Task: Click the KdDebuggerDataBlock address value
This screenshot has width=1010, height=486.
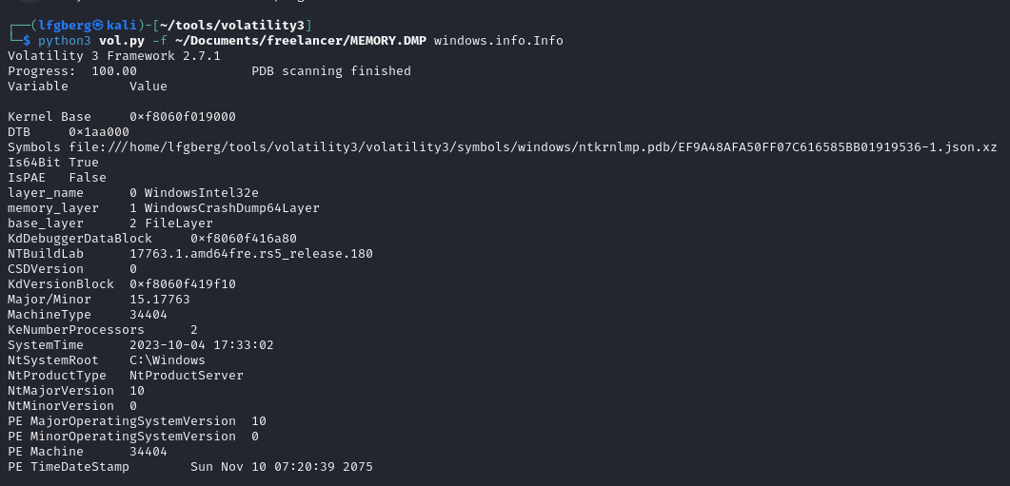Action: tap(244, 239)
